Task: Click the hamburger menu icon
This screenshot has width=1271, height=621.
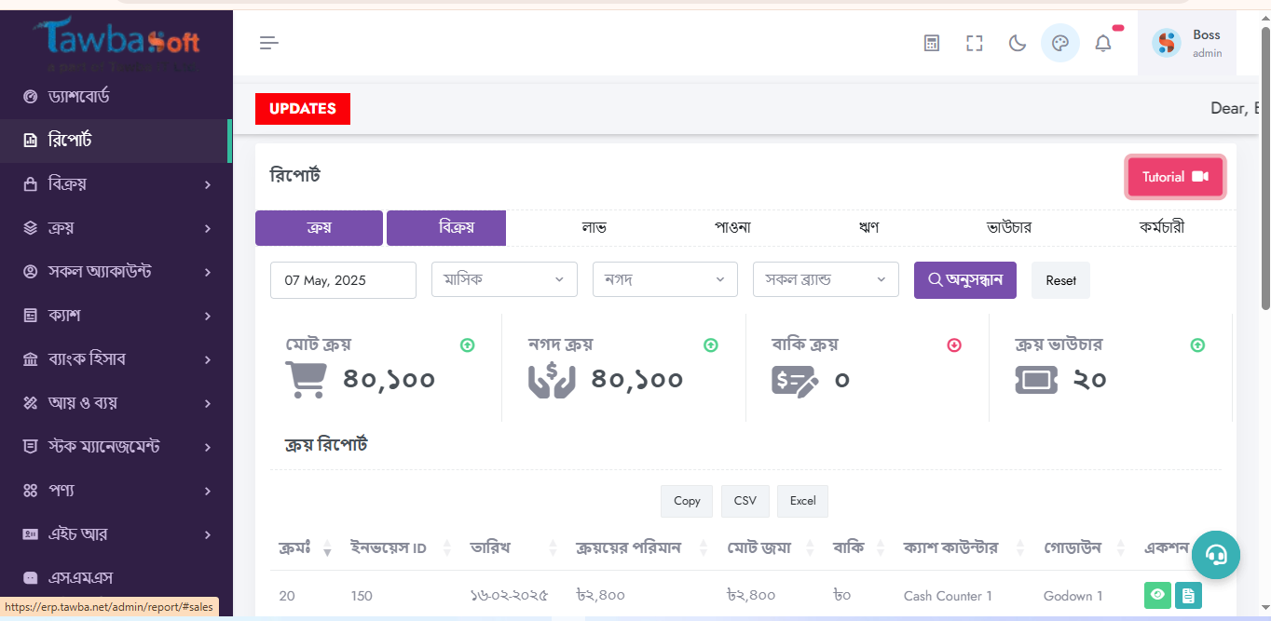Action: point(269,43)
